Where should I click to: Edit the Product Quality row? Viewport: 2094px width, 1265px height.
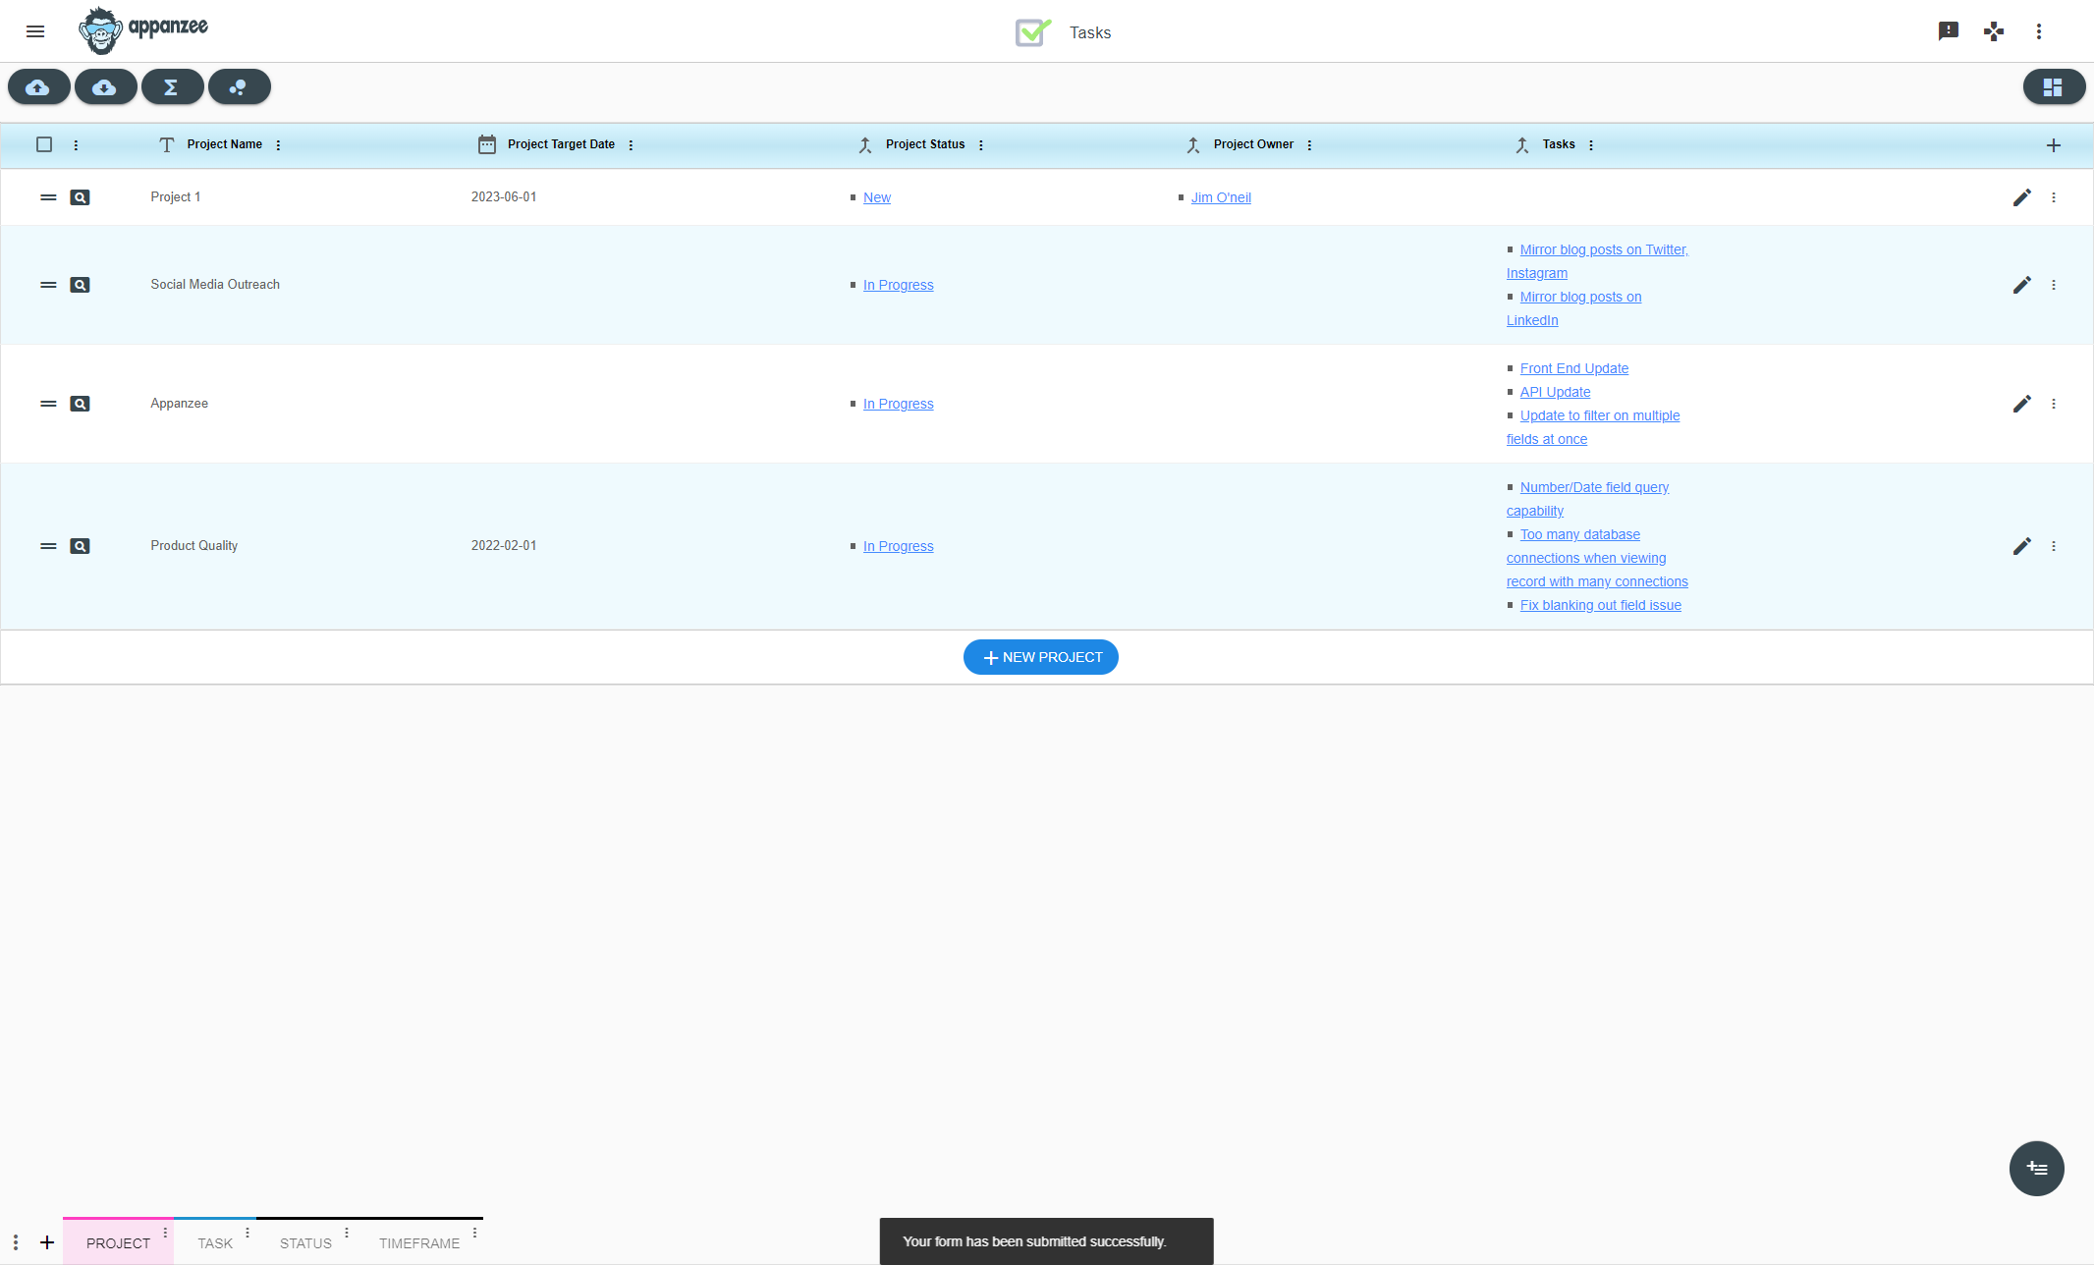[2022, 546]
